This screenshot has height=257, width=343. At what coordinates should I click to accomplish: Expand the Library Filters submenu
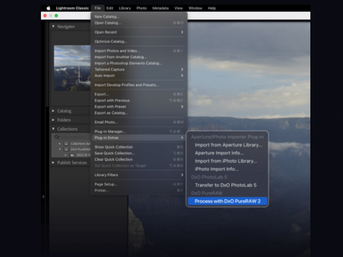pos(139,175)
